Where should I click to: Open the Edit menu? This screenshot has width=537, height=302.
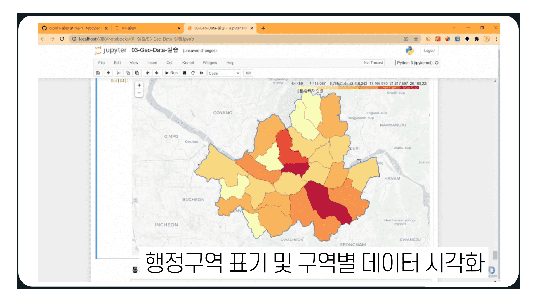coord(117,63)
